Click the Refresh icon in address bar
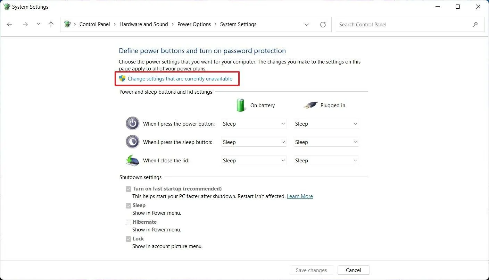Viewport: 489px width, 280px height. [x=323, y=25]
